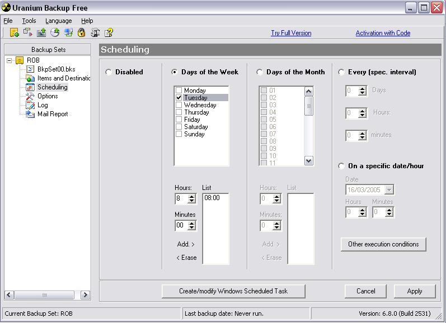Viewport: 446px width, 323px height.
Task: Click the Backup Sets panel header
Action: coord(48,50)
